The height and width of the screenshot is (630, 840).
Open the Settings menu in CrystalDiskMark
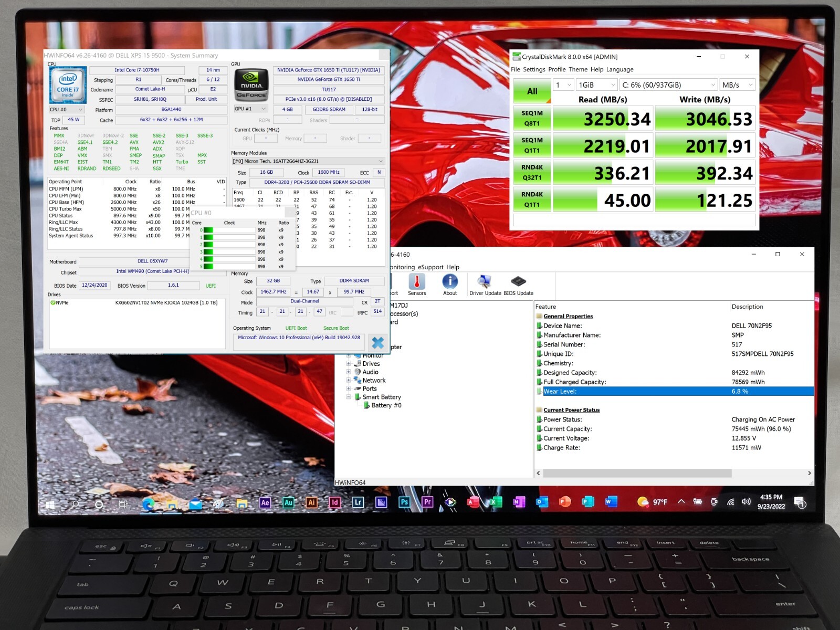(534, 69)
